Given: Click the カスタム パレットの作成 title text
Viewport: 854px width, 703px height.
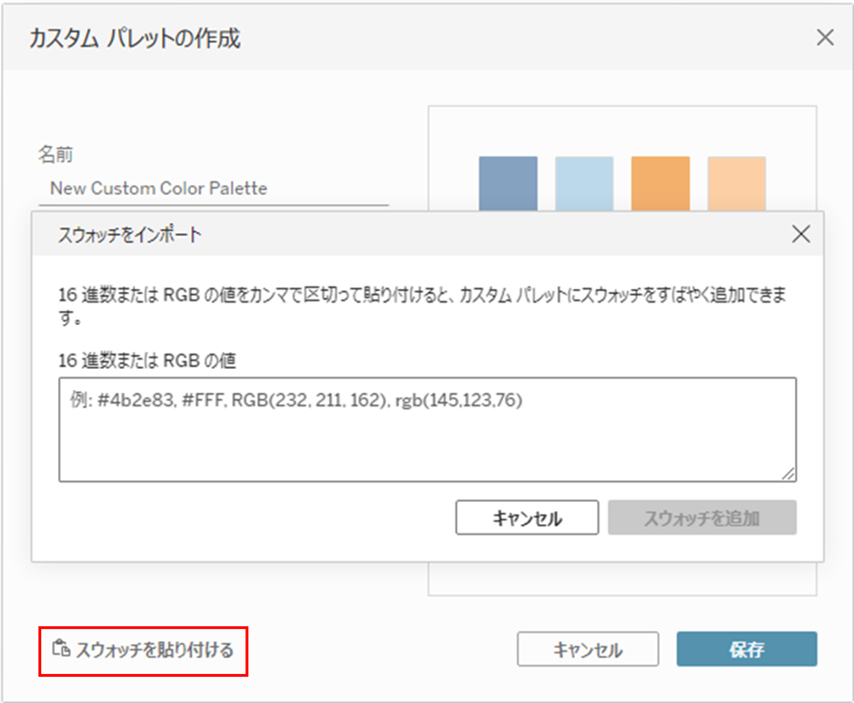Looking at the screenshot, I should click(x=136, y=38).
